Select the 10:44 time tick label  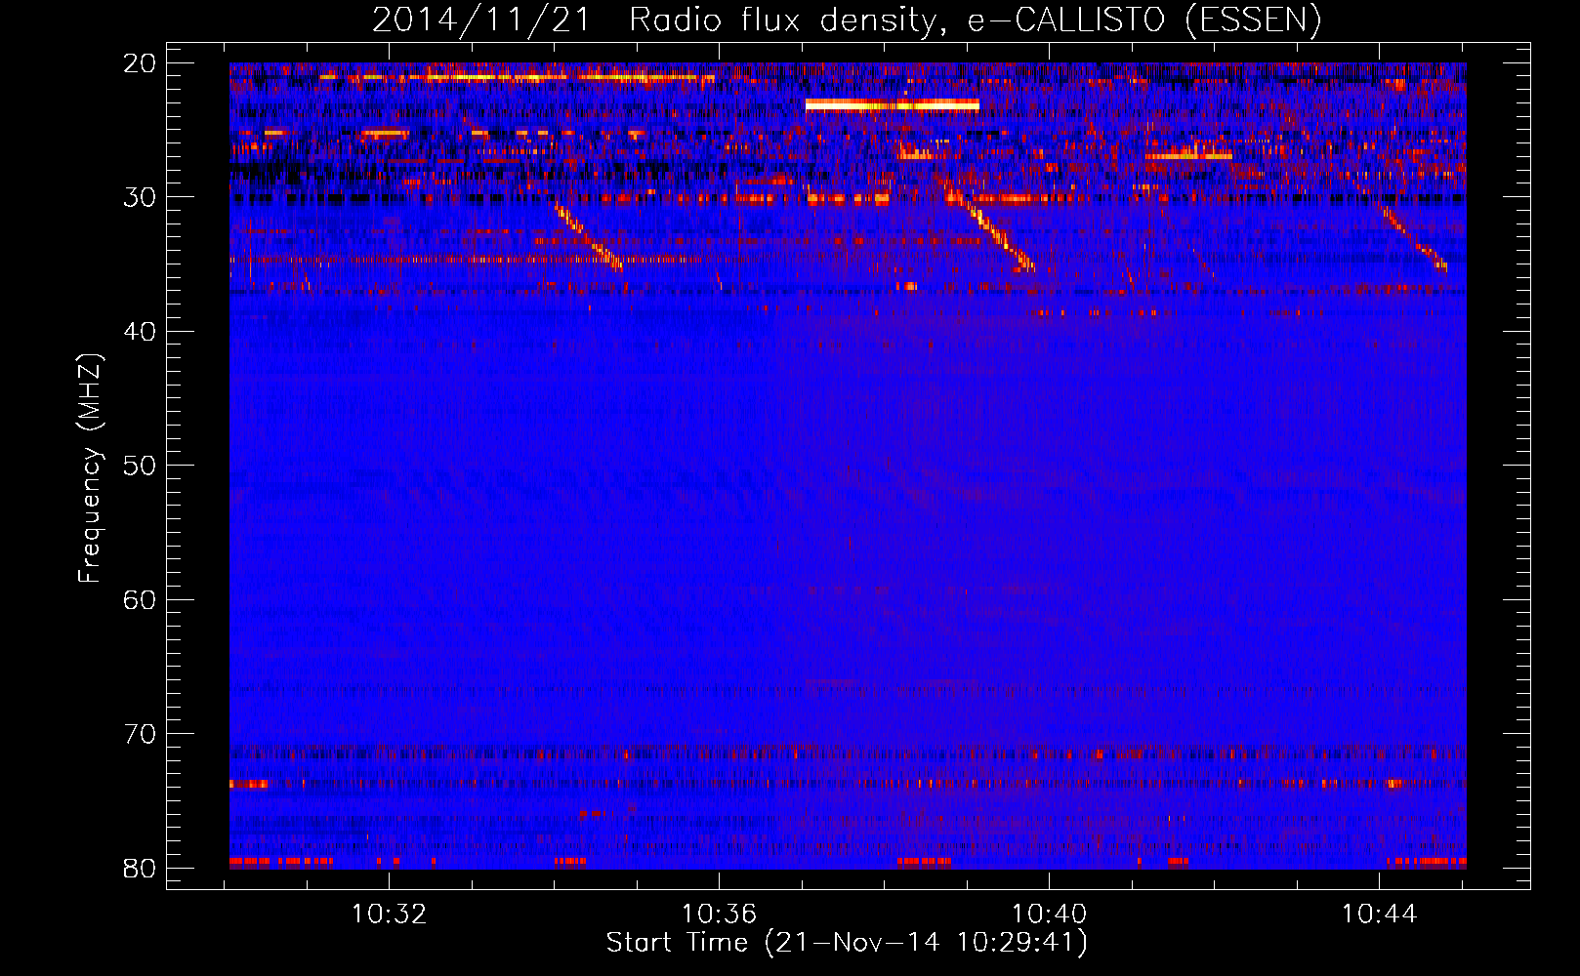click(x=1379, y=915)
